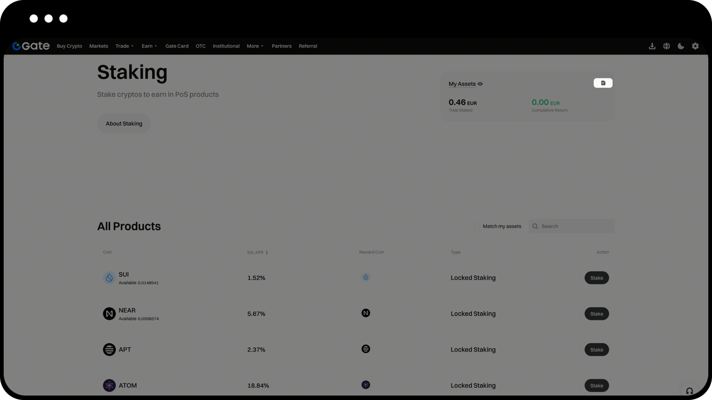Click the ATOM coin logo

pos(109,386)
